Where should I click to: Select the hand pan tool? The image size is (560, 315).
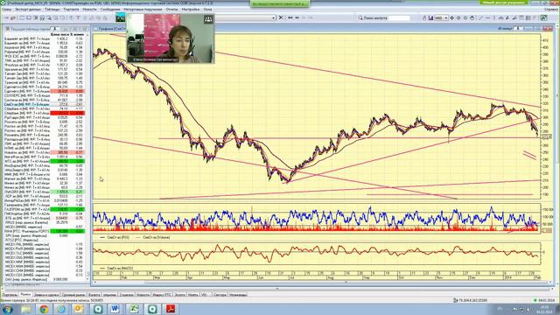tap(472, 17)
